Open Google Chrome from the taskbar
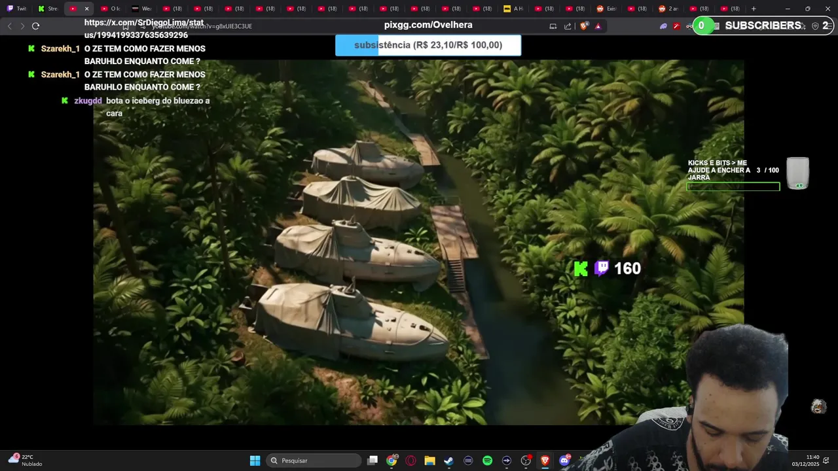 (x=392, y=461)
